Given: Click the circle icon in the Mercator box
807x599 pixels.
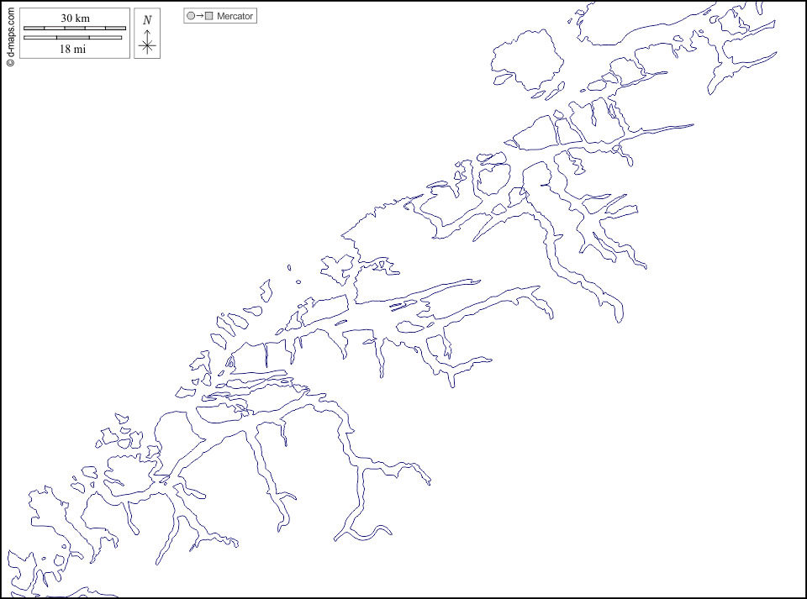Looking at the screenshot, I should click(191, 16).
